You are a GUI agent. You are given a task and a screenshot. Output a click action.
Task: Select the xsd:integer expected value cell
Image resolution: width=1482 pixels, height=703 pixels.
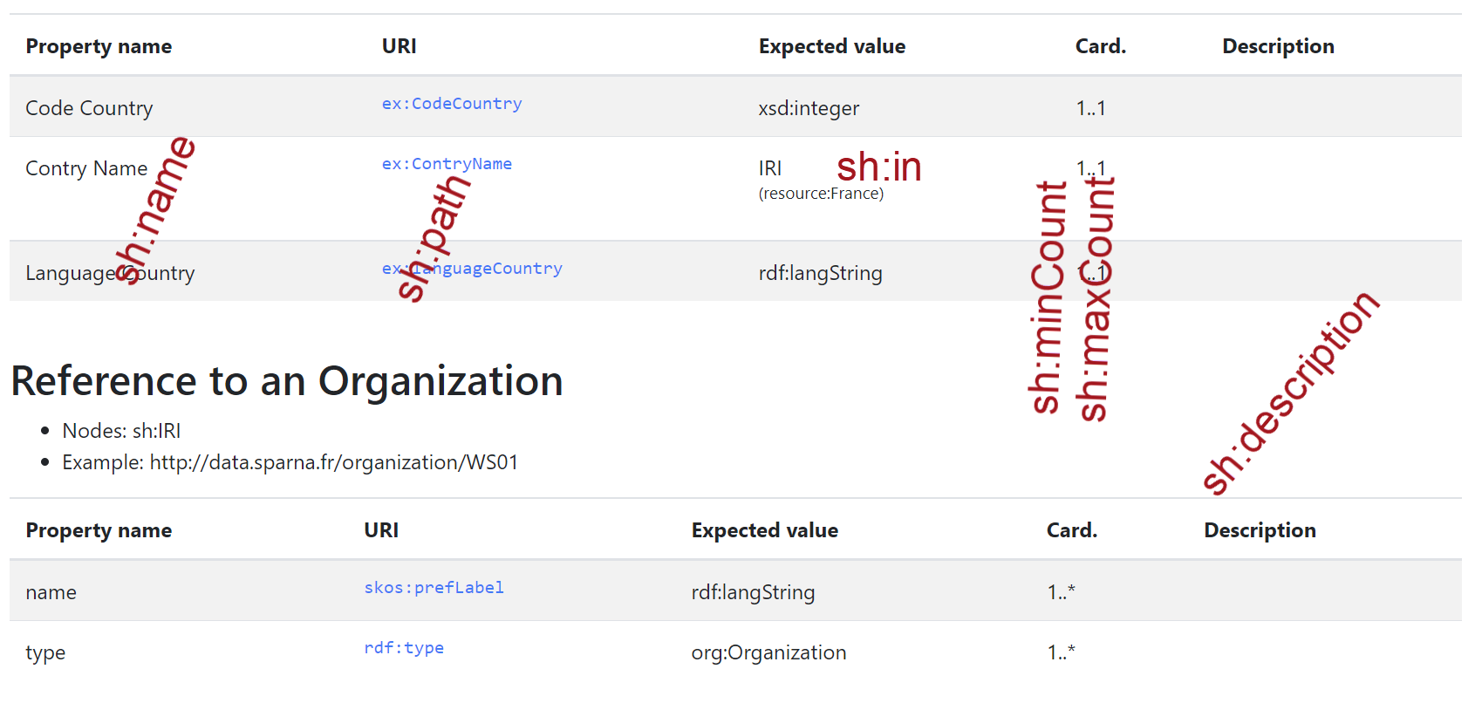tap(809, 108)
